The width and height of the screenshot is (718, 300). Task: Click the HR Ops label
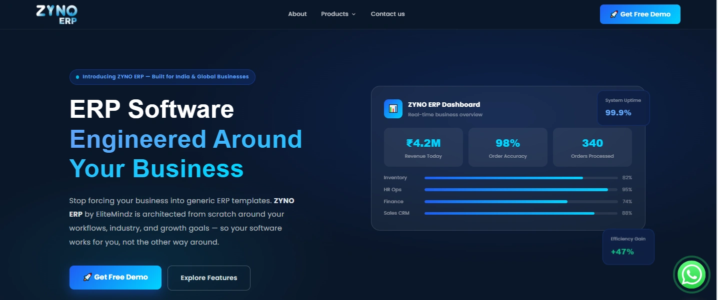(392, 190)
